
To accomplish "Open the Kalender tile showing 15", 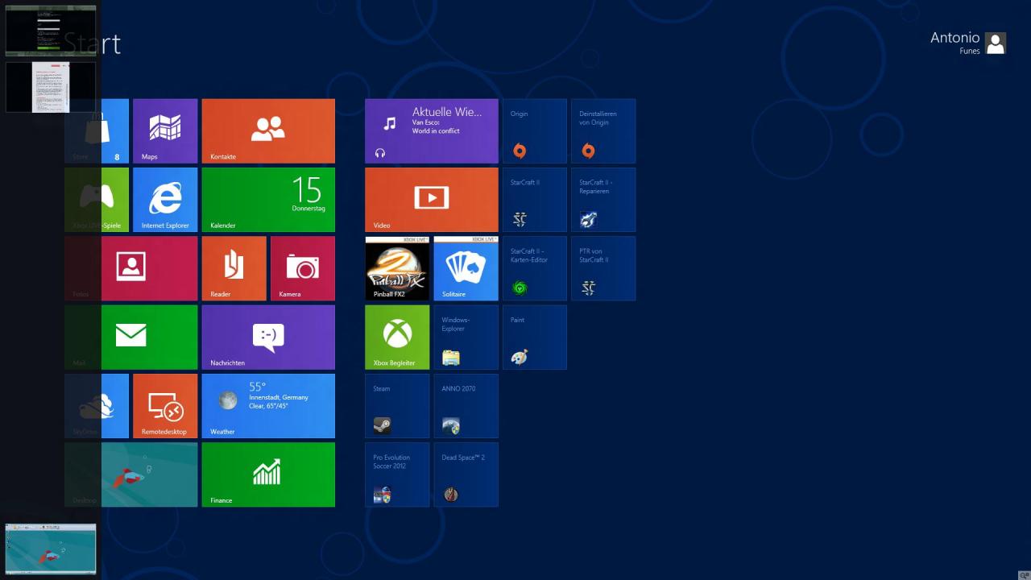I will pos(268,200).
